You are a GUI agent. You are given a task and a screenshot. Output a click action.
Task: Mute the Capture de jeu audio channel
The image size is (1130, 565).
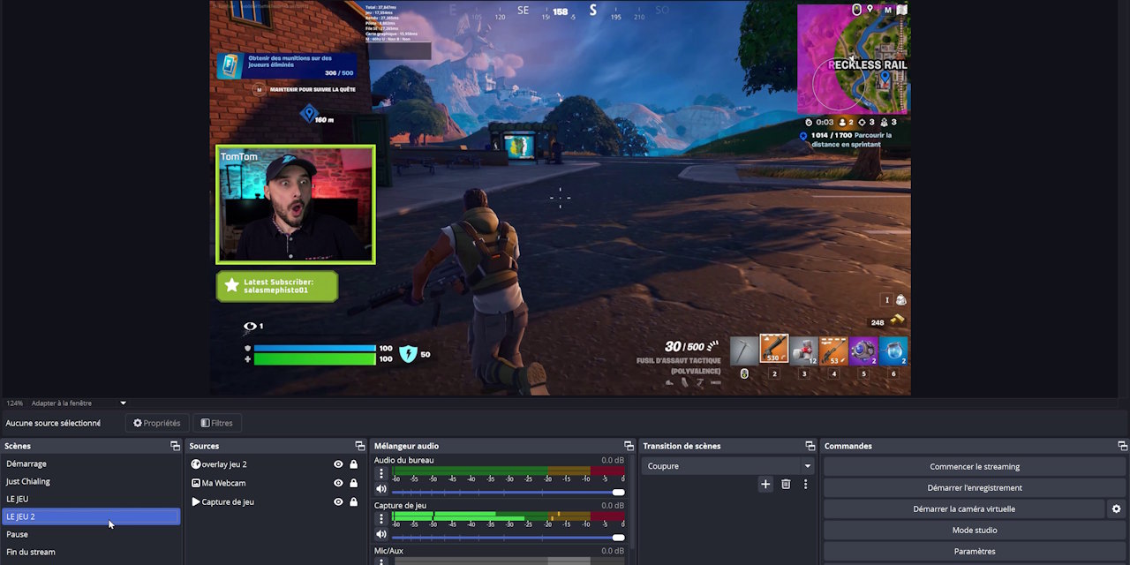[x=381, y=534]
